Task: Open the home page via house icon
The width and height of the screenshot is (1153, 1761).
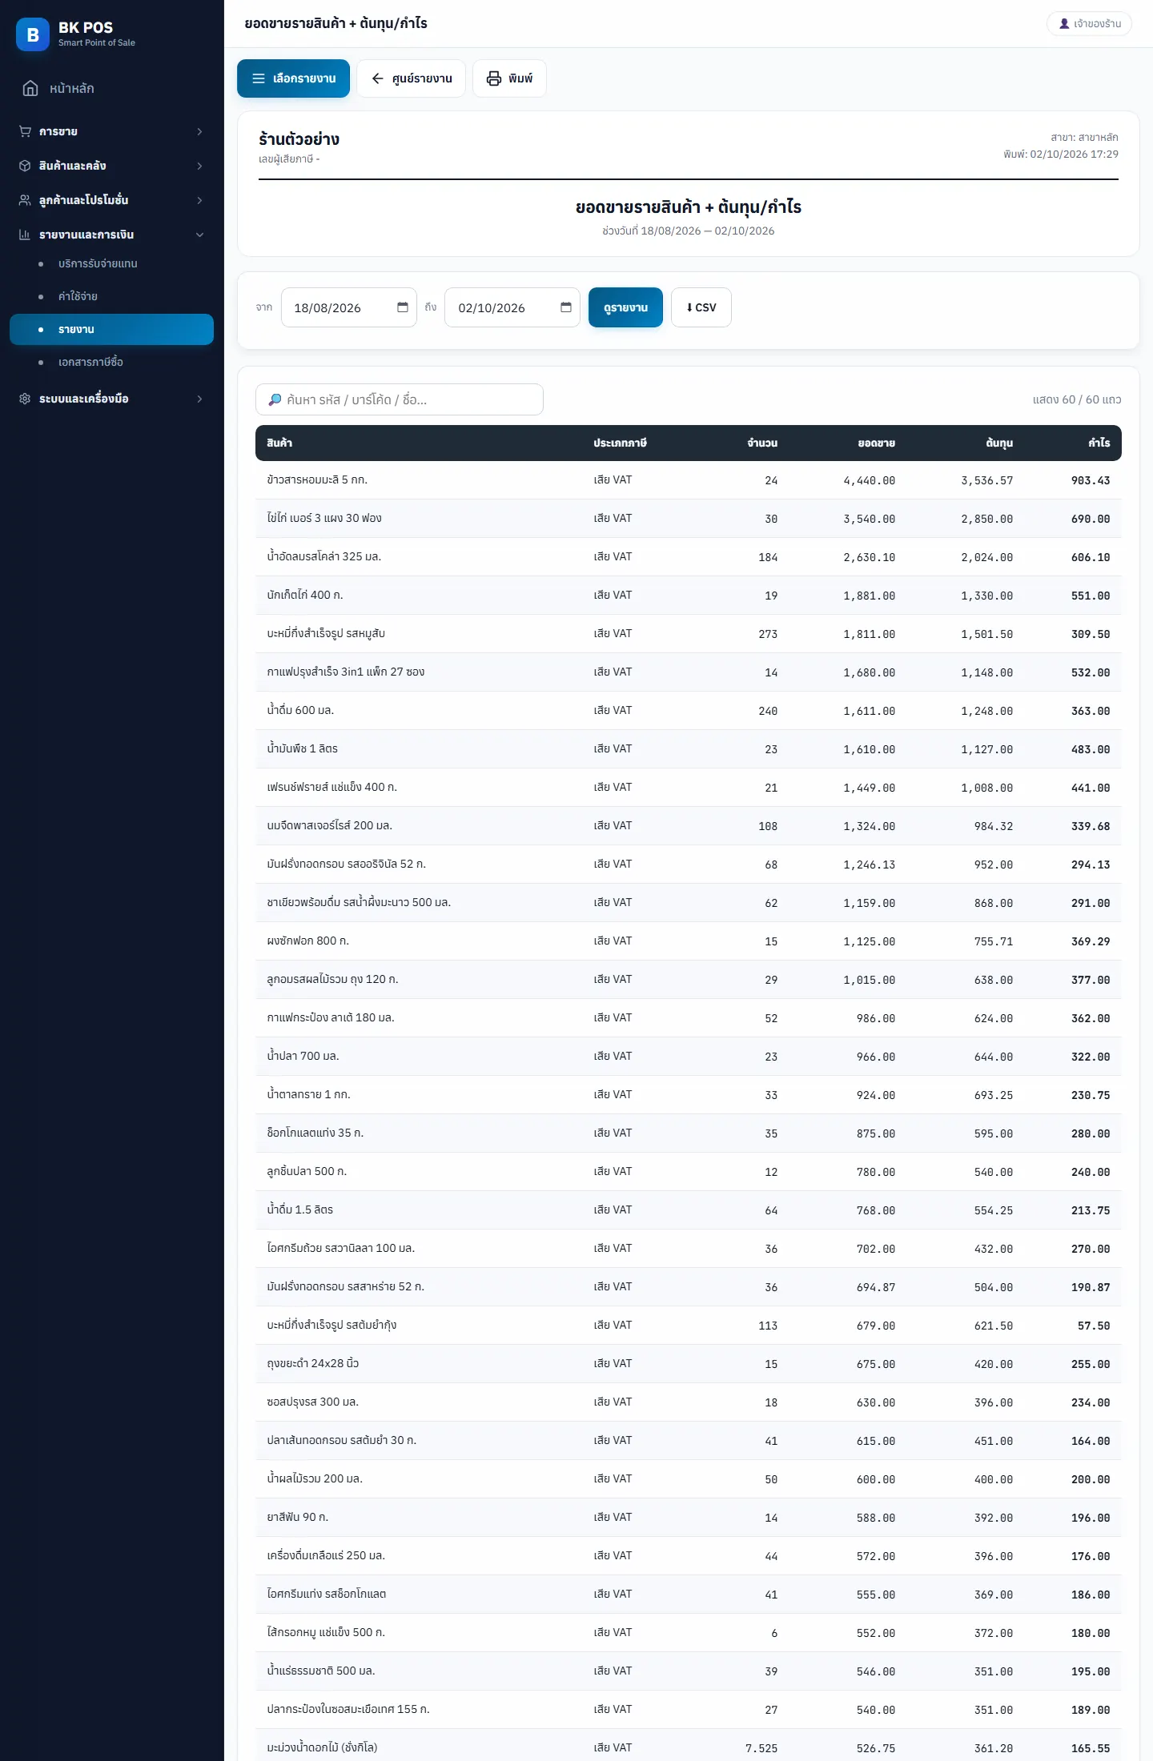Action: click(30, 88)
